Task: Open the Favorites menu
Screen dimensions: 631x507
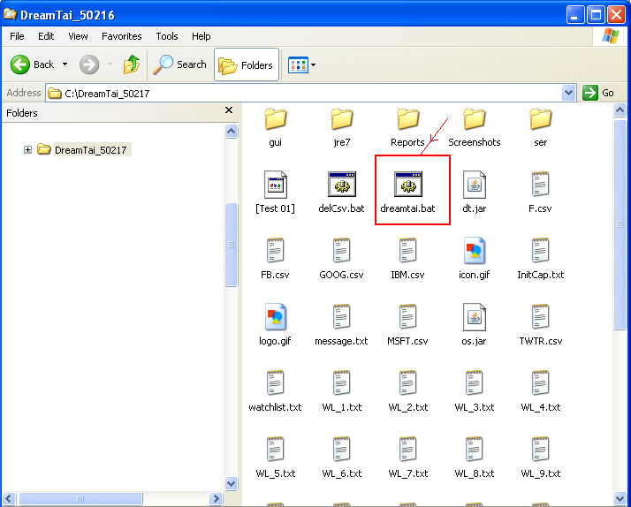Action: point(122,36)
